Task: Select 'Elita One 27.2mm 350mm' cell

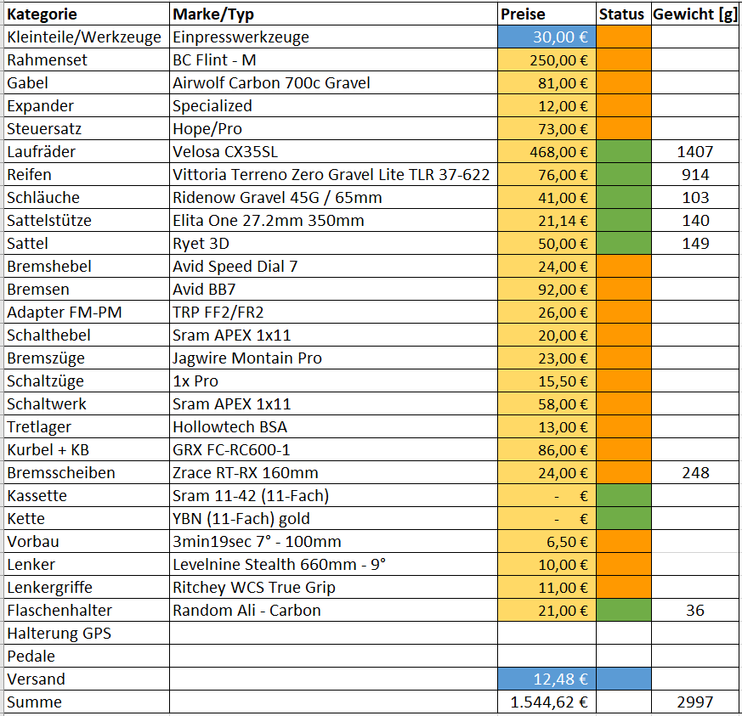Action: click(333, 220)
